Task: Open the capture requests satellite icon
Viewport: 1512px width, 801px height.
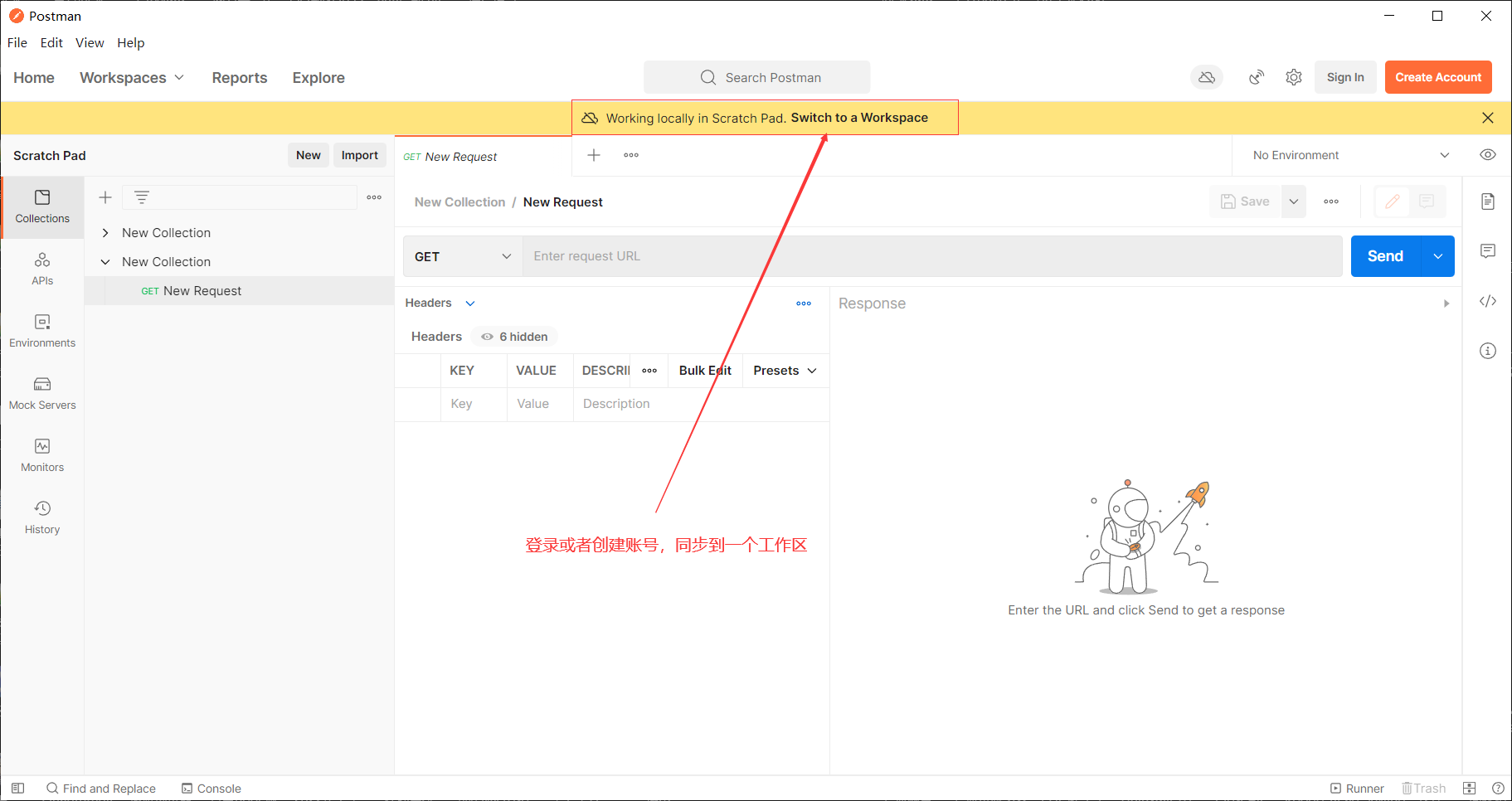Action: [x=1257, y=77]
